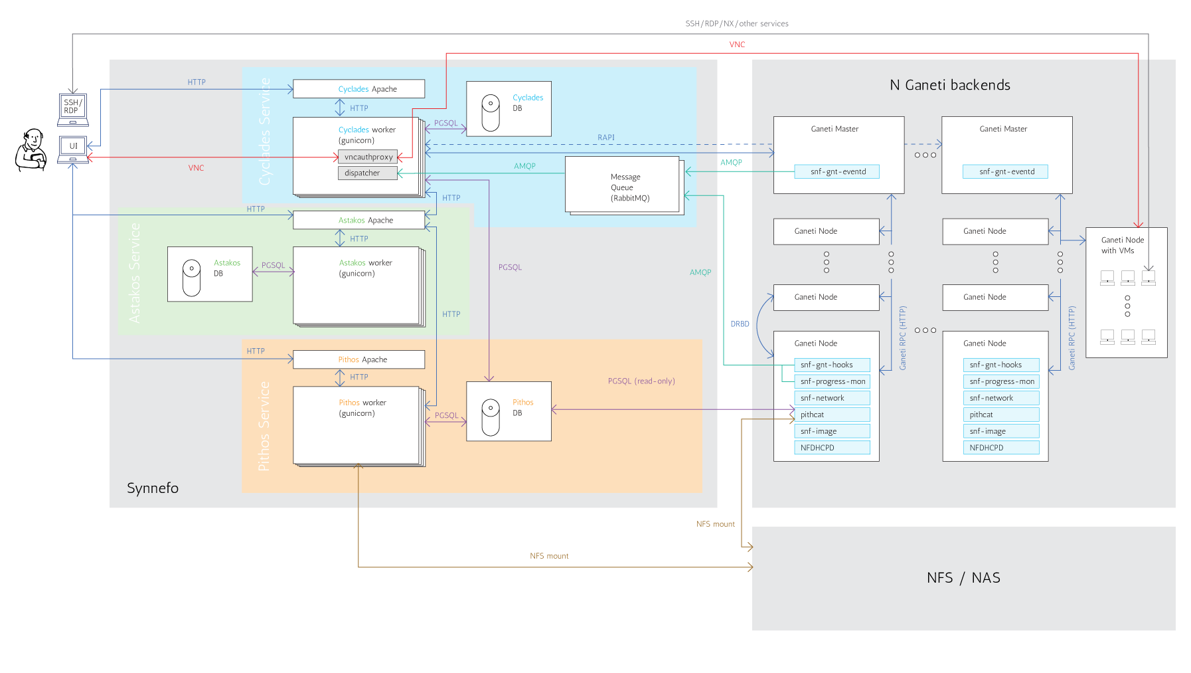This screenshot has height=673, width=1191.
Task: Select the Astakos Apache box
Action: (359, 220)
